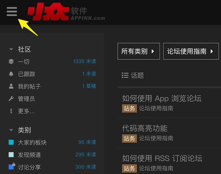221x174 pixels.
Task: Click the locked blue 讨论分享 category icon
Action: 11,167
